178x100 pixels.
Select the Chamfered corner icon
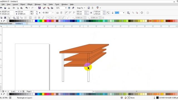pyautogui.click(x=74, y=13)
